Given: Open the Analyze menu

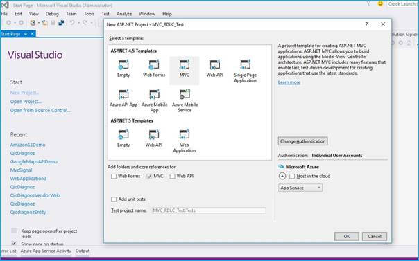Looking at the screenshot, I should click(124, 14).
